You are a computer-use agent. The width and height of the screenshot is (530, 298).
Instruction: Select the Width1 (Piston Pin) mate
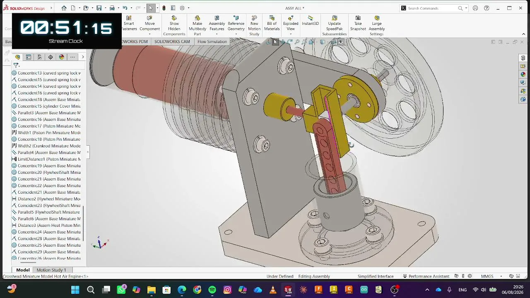pos(46,132)
